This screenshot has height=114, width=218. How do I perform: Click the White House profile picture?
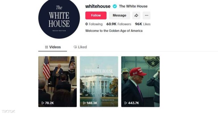point(59,18)
